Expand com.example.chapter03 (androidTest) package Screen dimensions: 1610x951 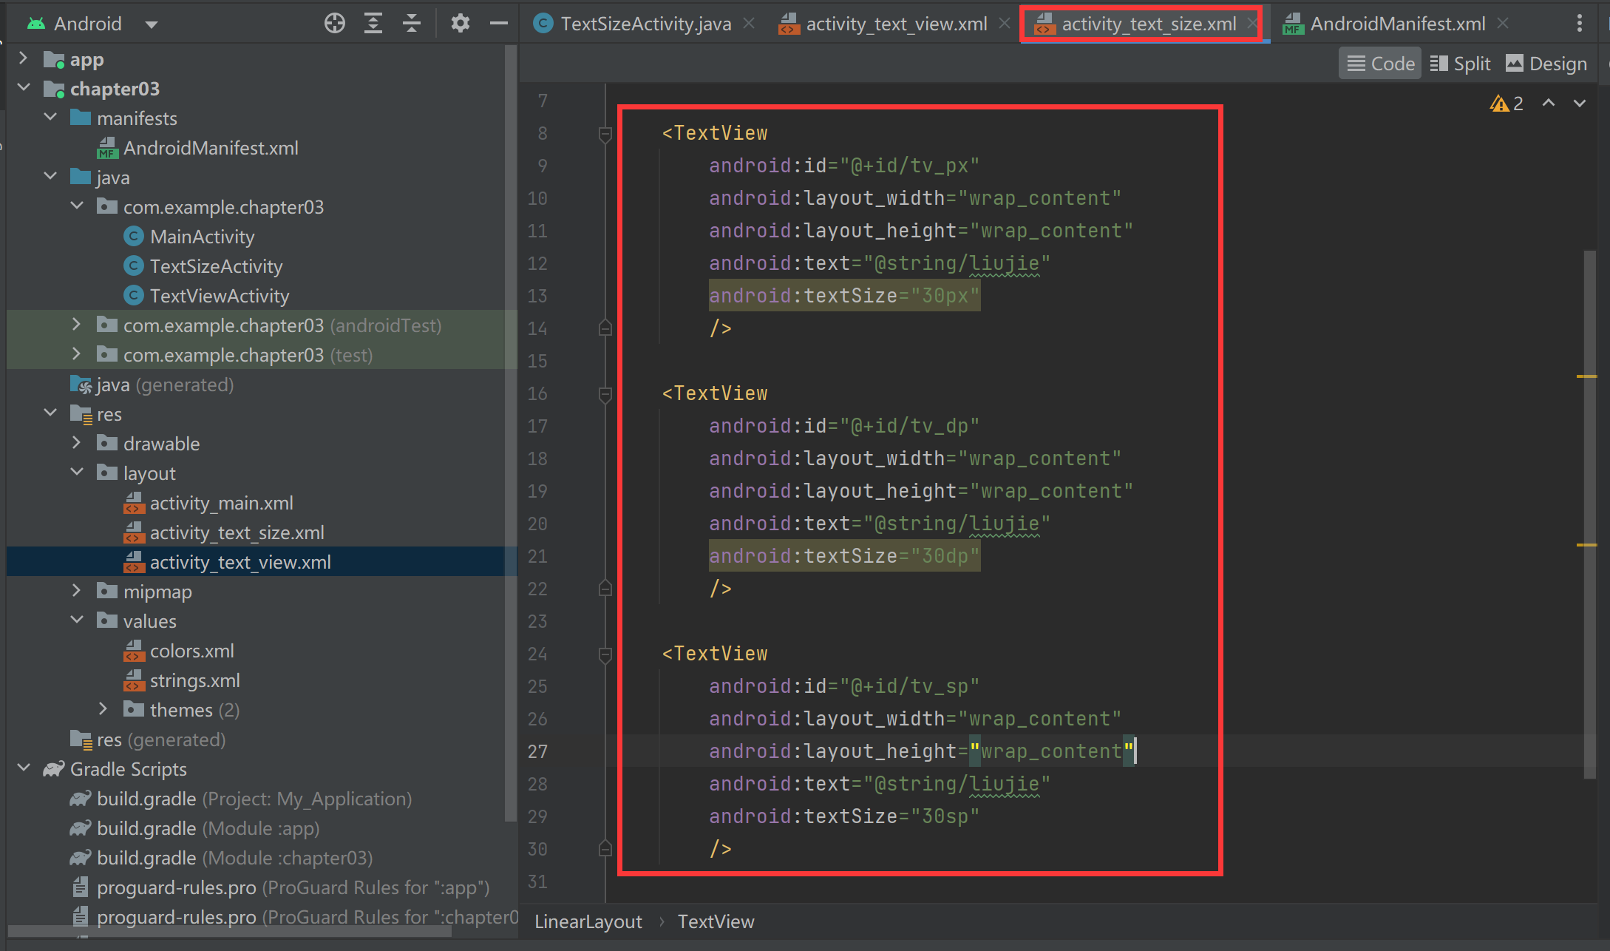tap(77, 325)
